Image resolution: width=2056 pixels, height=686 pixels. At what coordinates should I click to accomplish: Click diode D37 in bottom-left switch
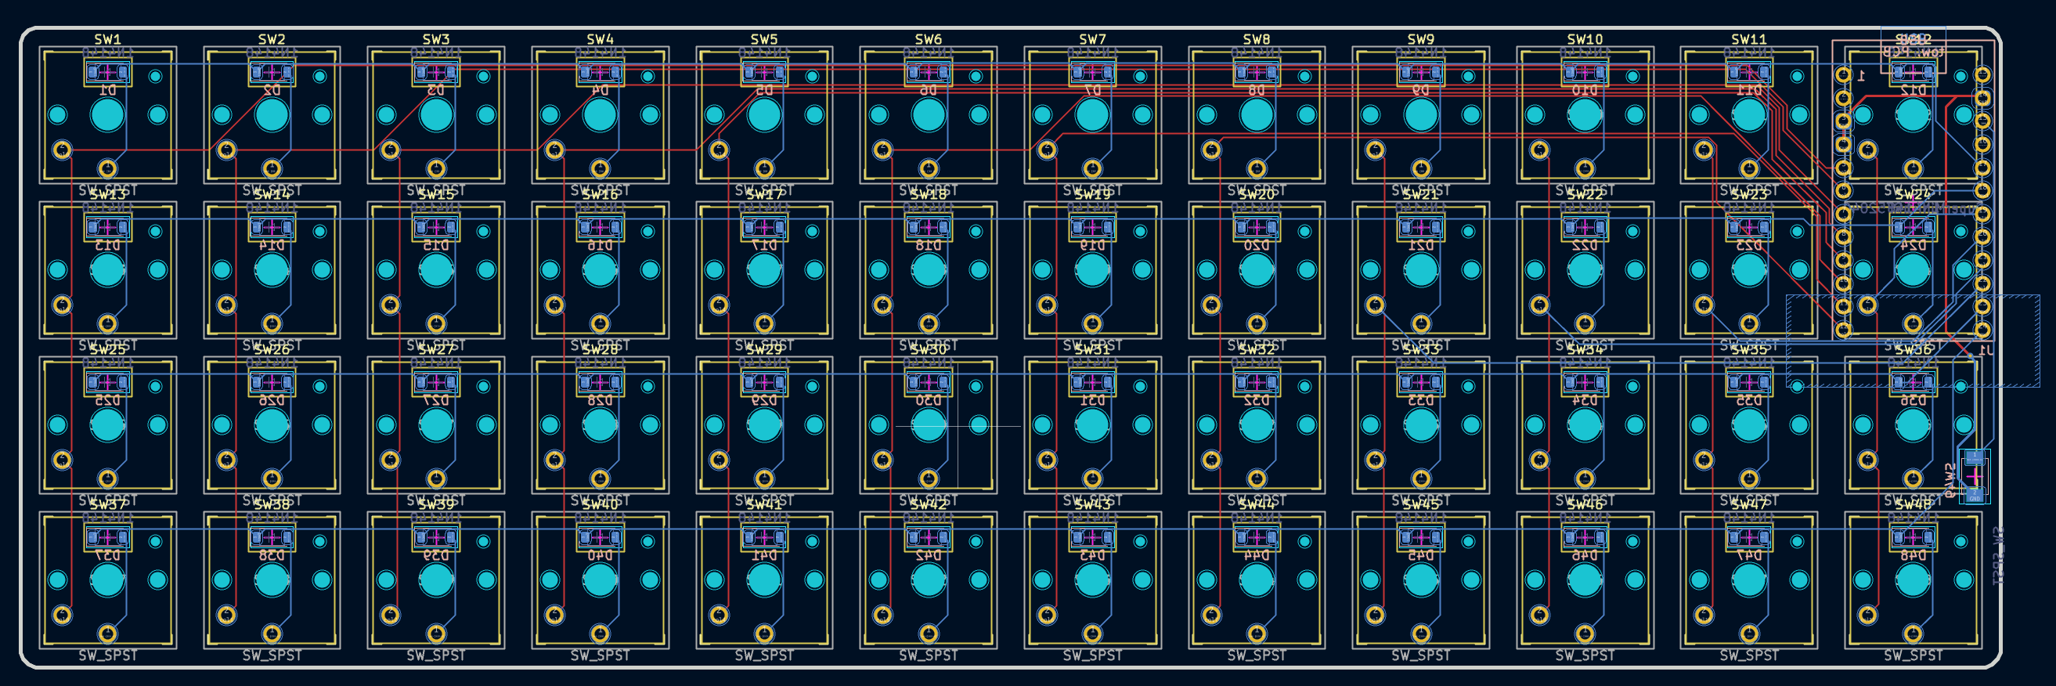108,538
